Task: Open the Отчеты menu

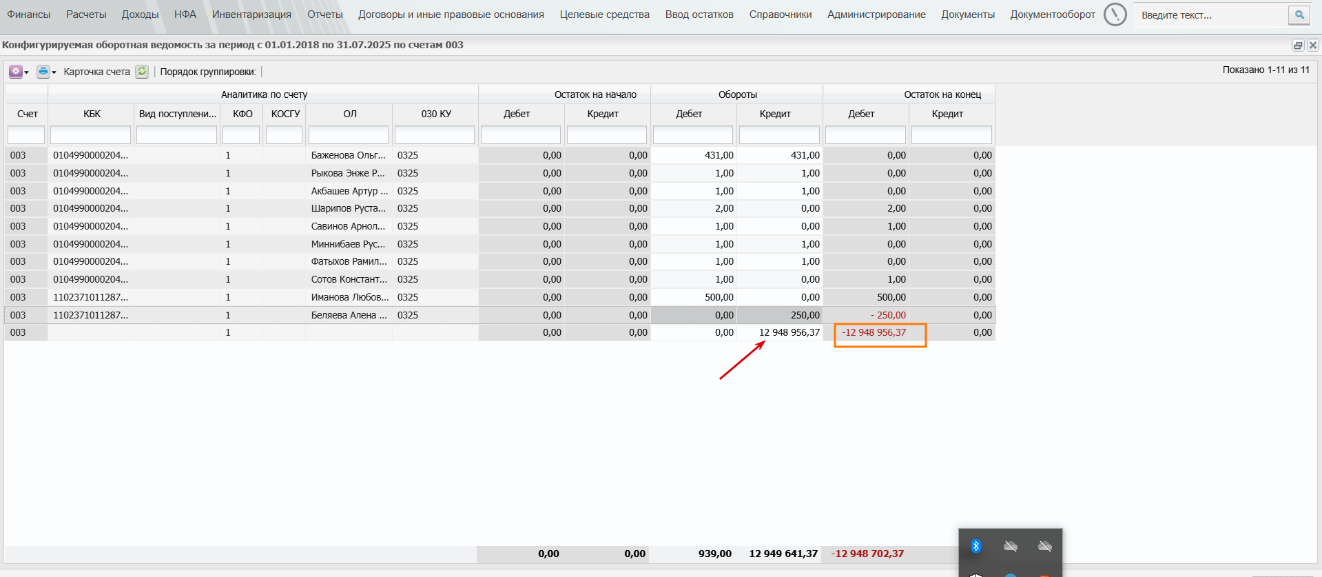Action: 325,14
